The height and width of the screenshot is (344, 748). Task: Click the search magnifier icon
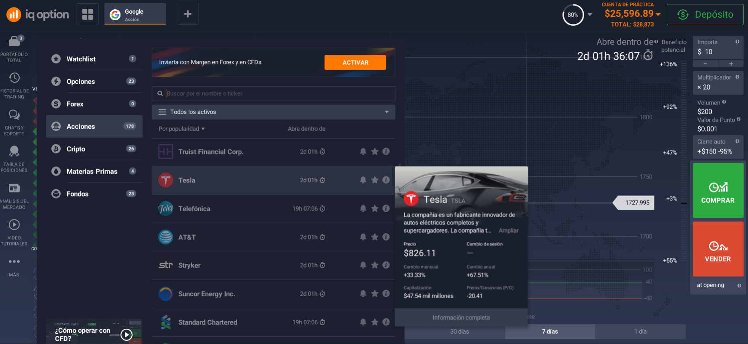click(160, 93)
